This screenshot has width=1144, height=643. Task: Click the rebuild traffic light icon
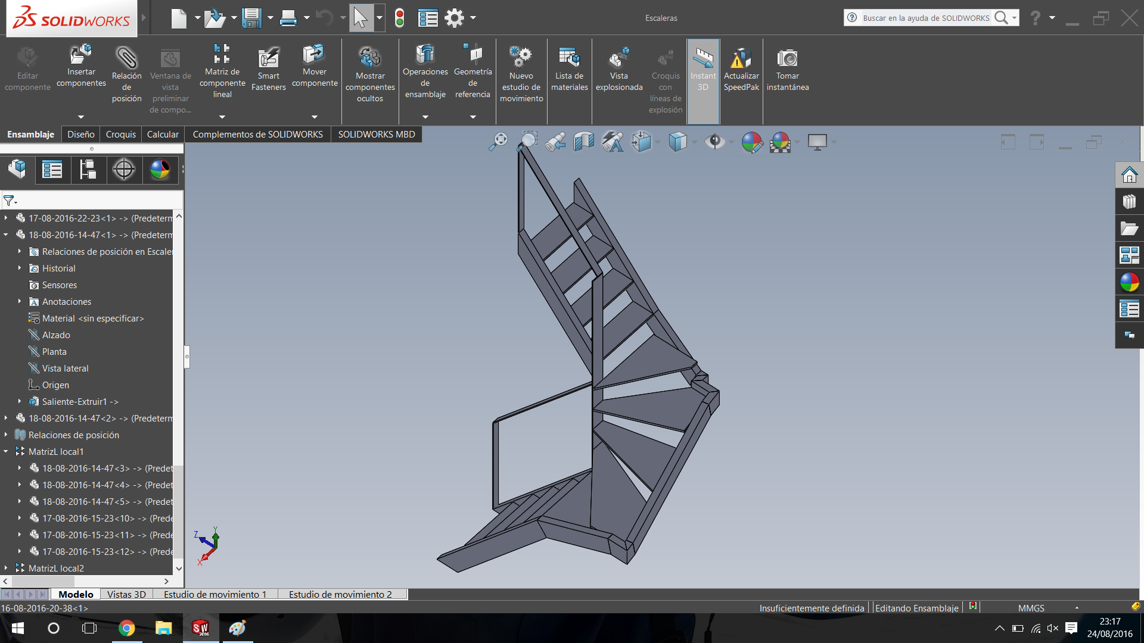[400, 18]
